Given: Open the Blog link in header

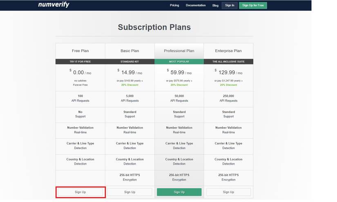Looking at the screenshot, I should 215,5.
